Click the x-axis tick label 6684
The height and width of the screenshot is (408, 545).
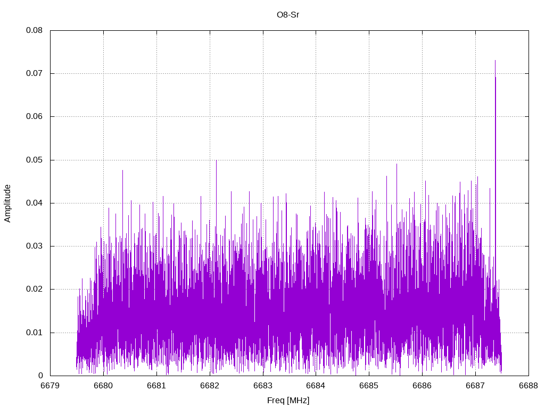[316, 386]
